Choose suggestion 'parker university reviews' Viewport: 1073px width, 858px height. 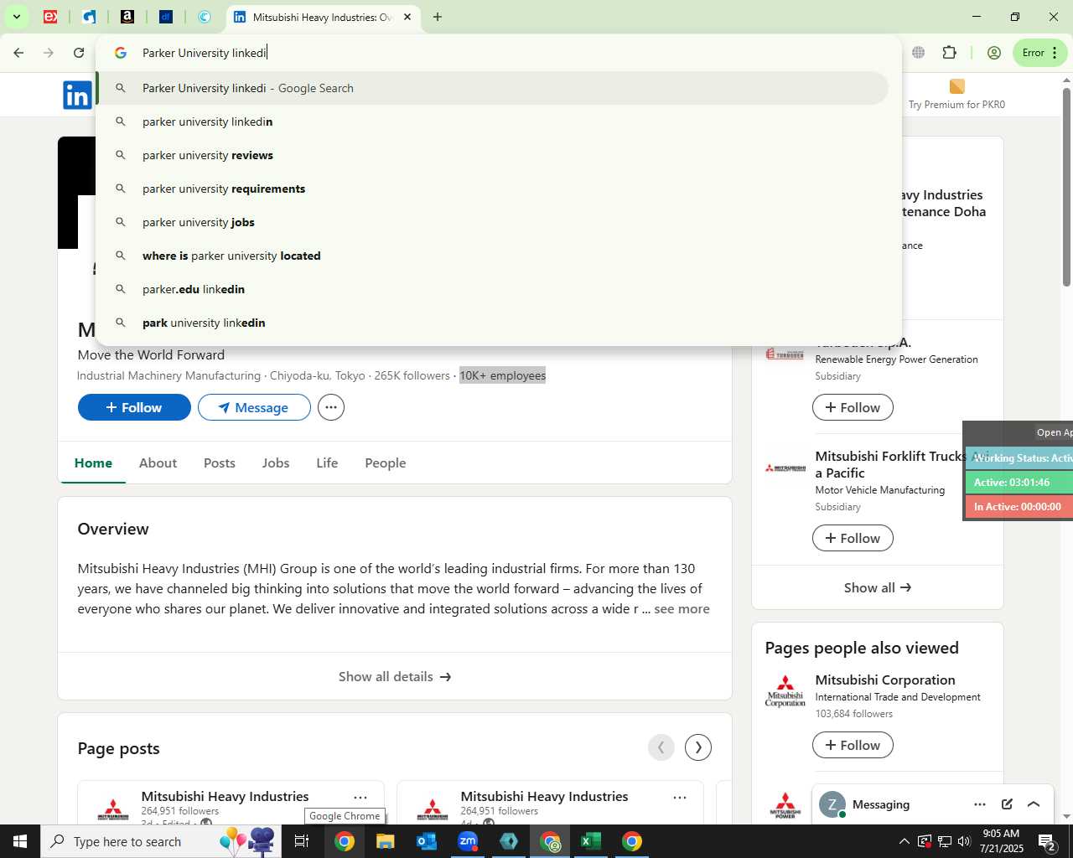[x=492, y=155]
